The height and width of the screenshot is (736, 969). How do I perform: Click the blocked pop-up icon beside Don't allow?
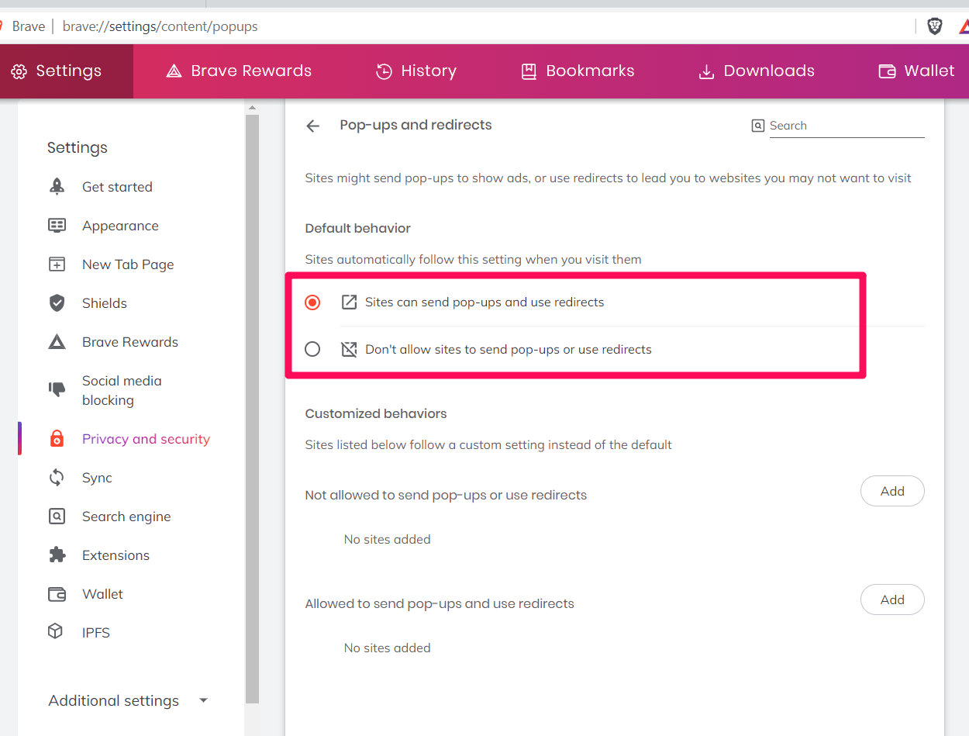(349, 349)
